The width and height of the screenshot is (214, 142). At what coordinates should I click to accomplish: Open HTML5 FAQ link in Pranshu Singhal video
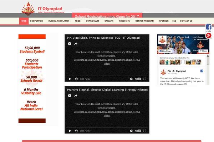[x=107, y=114]
